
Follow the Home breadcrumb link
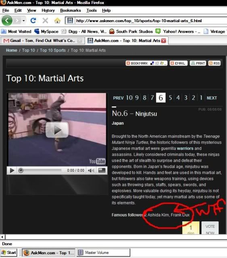(12, 50)
